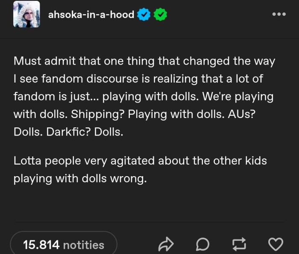This screenshot has width=299, height=254.
Task: Visit the ahsoka-in-a-hood blog via username
Action: pyautogui.click(x=91, y=15)
